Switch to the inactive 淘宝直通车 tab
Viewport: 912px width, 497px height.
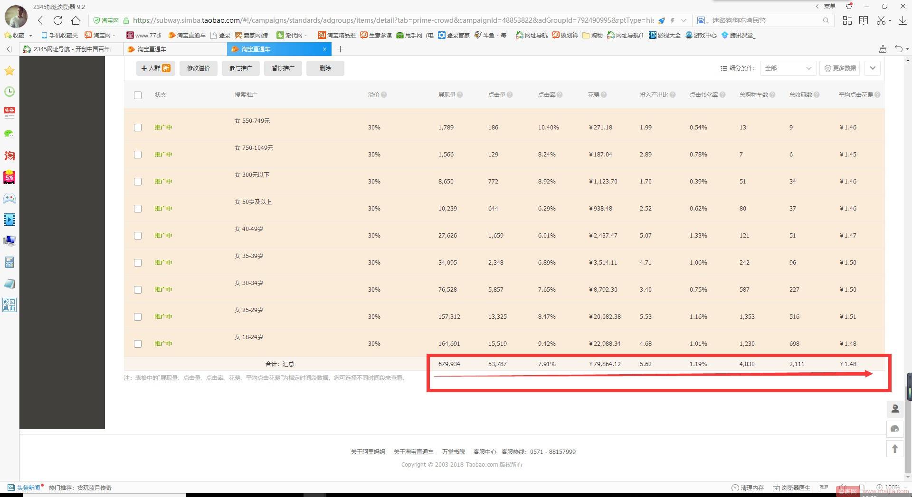(175, 49)
